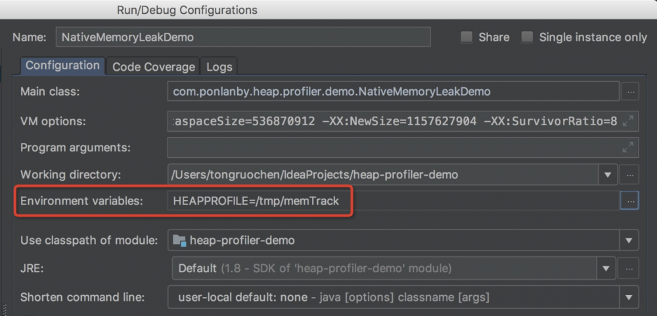
Task: Enable the Share checkbox
Action: click(x=466, y=37)
